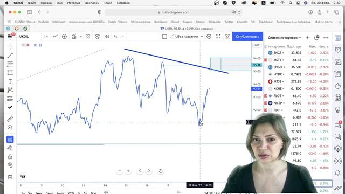Open the USD currency dropdown
Viewport: 345px width, 194px height.
257,45
